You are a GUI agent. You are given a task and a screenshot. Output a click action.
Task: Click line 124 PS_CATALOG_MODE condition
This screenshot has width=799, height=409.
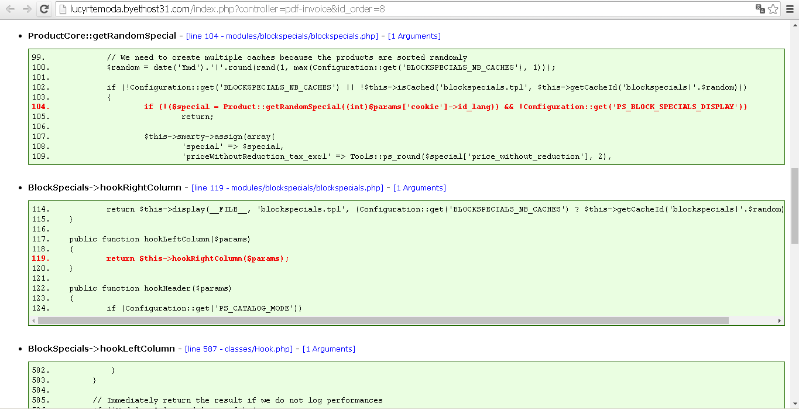204,308
